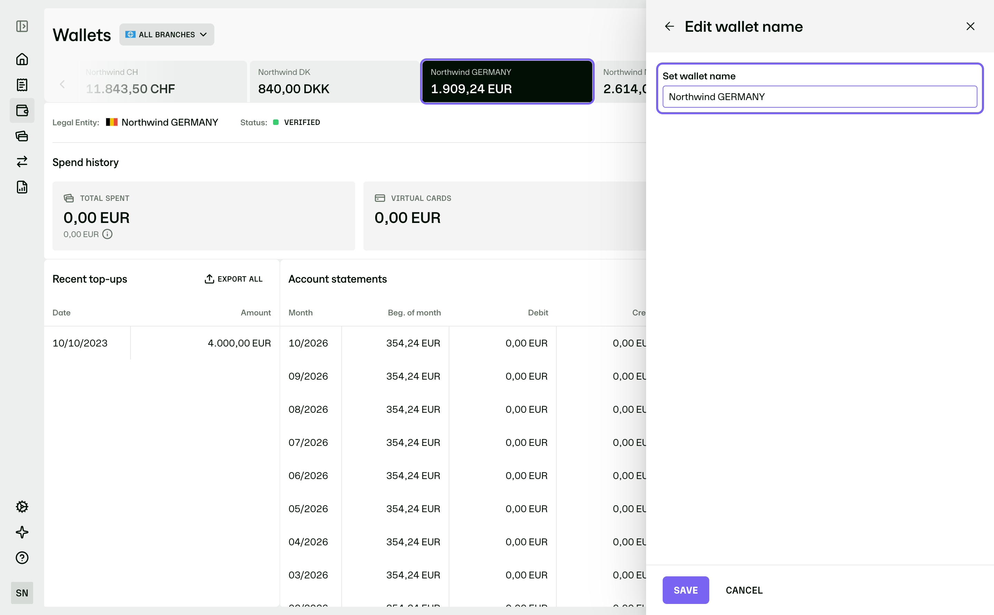Click the Amount column header
Viewport: 994px width, 615px height.
click(x=255, y=313)
